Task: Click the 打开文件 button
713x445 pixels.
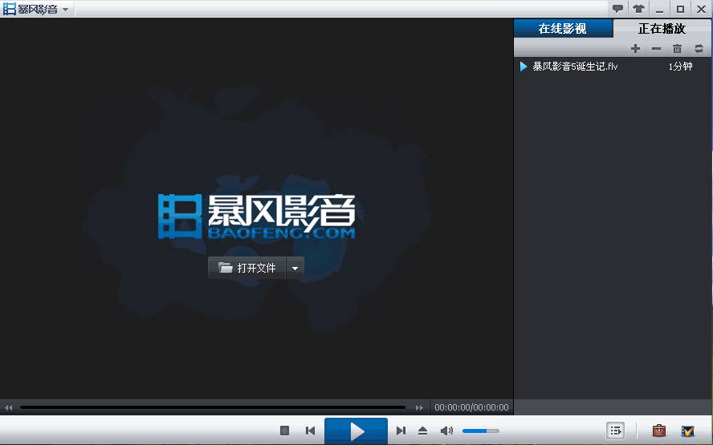Action: pyautogui.click(x=247, y=268)
